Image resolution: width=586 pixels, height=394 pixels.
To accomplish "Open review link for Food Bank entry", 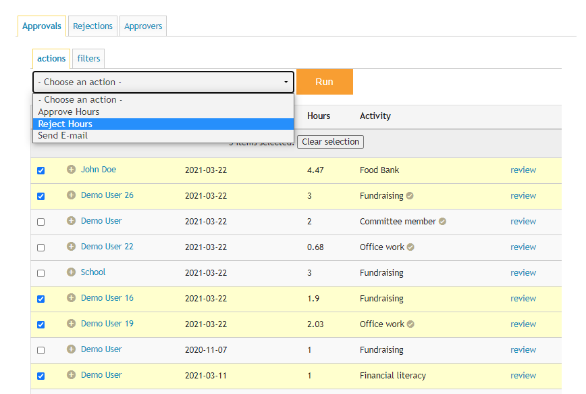I will [523, 170].
